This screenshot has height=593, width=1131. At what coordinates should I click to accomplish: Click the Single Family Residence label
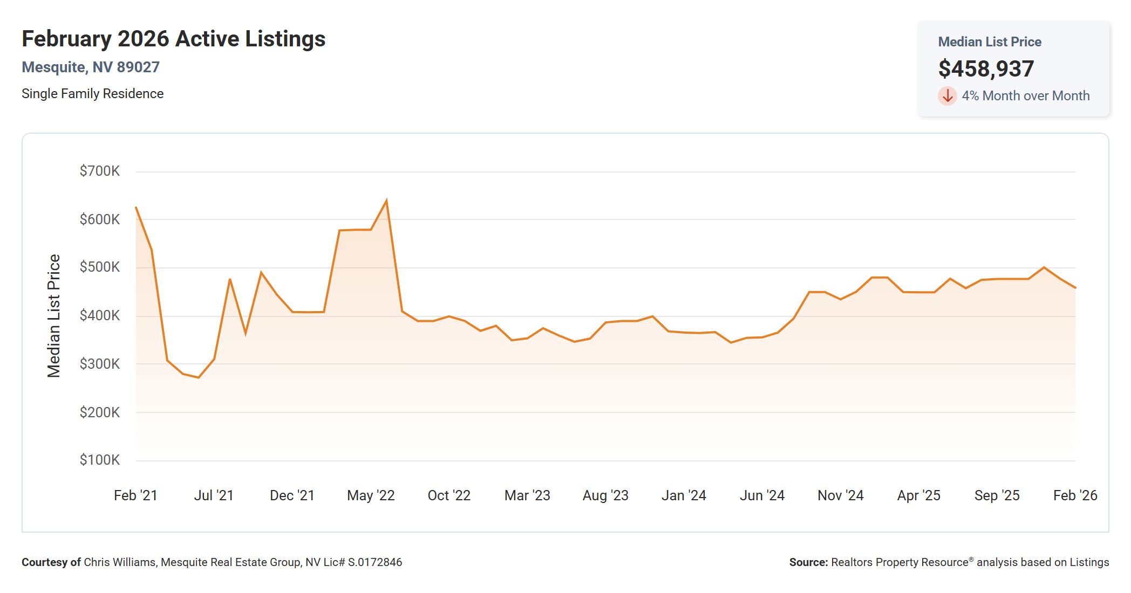coord(92,93)
